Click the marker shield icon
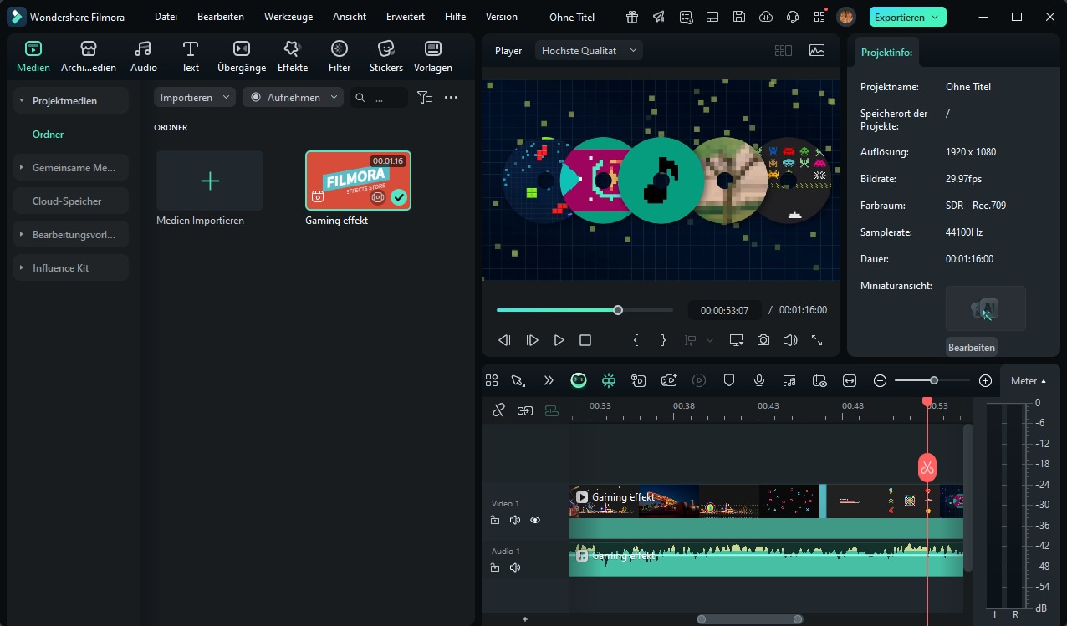Image resolution: width=1067 pixels, height=626 pixels. tap(729, 380)
